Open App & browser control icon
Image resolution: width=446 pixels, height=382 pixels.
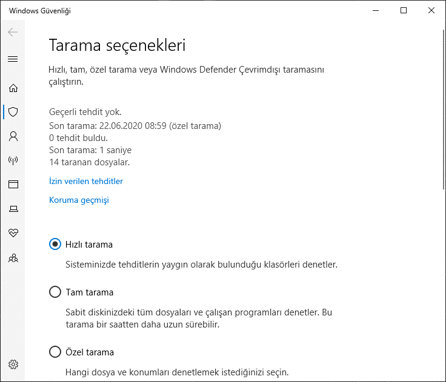pyautogui.click(x=13, y=185)
